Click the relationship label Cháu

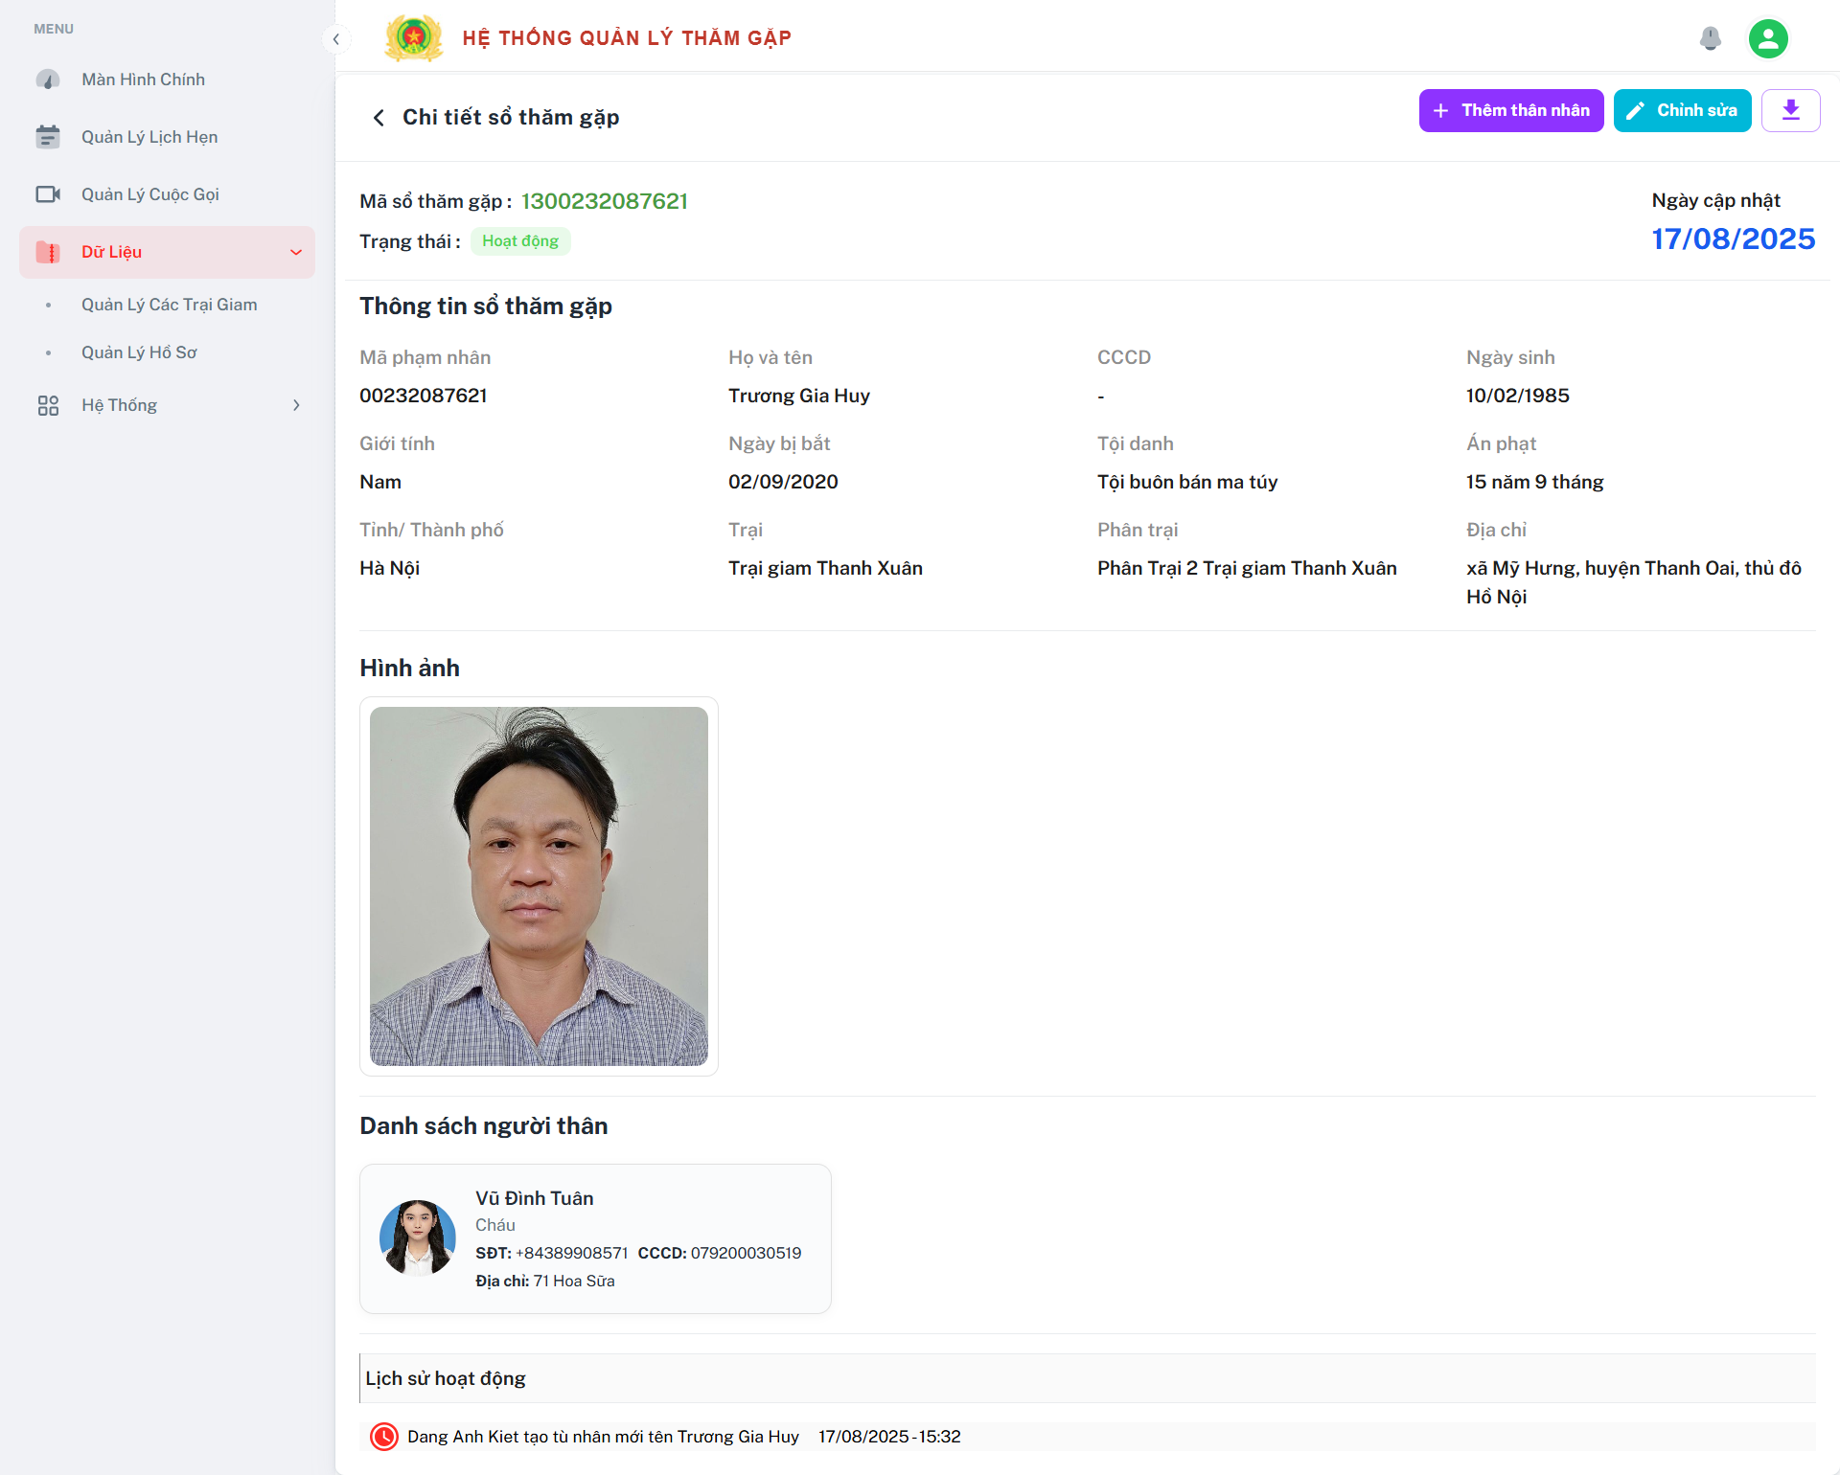pos(495,1225)
